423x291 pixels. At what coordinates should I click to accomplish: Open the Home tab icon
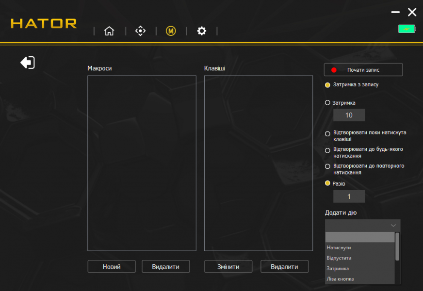tap(109, 31)
